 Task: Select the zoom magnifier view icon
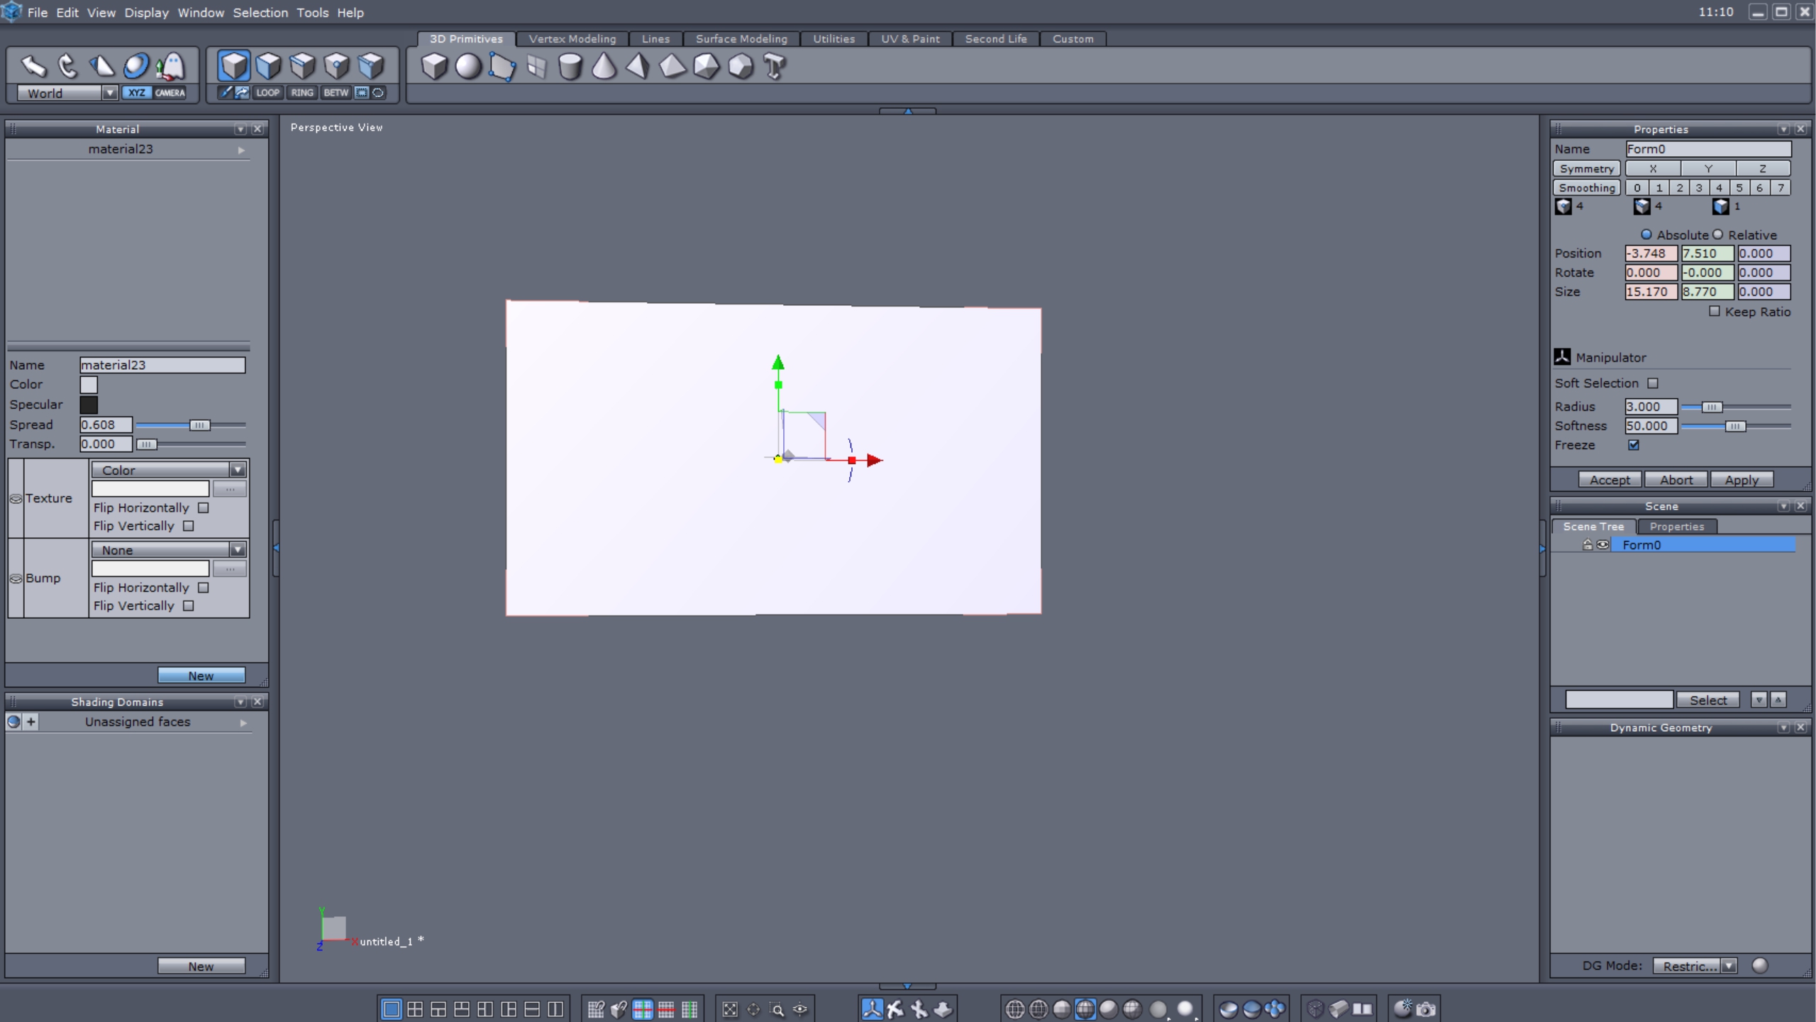777,1009
